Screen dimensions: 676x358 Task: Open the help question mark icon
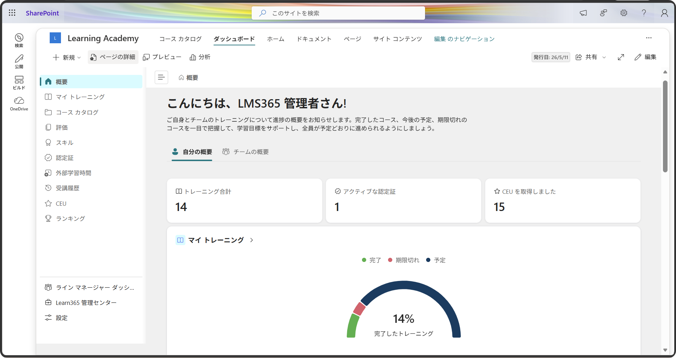click(x=644, y=13)
